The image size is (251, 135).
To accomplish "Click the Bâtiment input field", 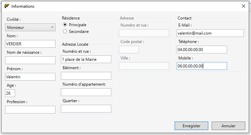I will 86,76.
